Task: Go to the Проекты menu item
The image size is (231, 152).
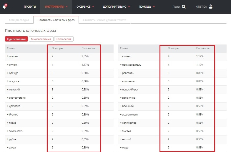Action: coord(30,7)
